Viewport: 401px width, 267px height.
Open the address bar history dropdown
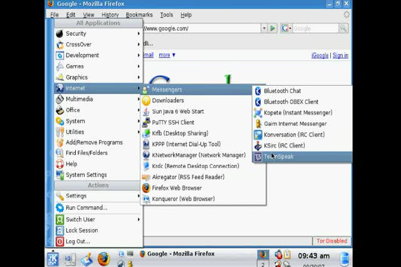pyautogui.click(x=264, y=28)
